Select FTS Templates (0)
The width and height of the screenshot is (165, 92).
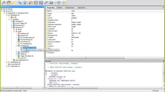(26, 44)
